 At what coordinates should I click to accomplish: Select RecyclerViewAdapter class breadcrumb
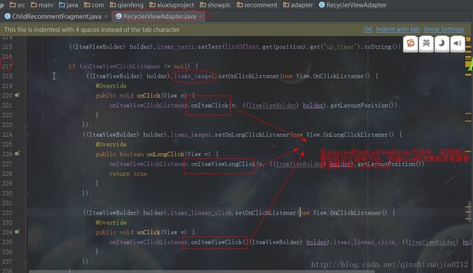(353, 5)
